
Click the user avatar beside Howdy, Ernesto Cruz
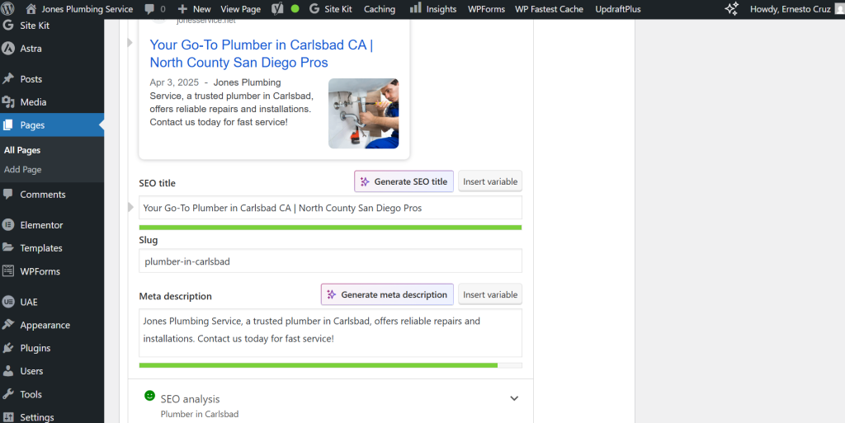837,9
